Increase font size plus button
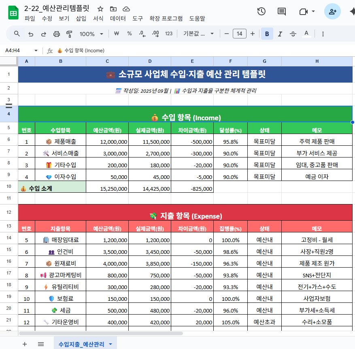This screenshot has height=349, width=355. [x=253, y=34]
